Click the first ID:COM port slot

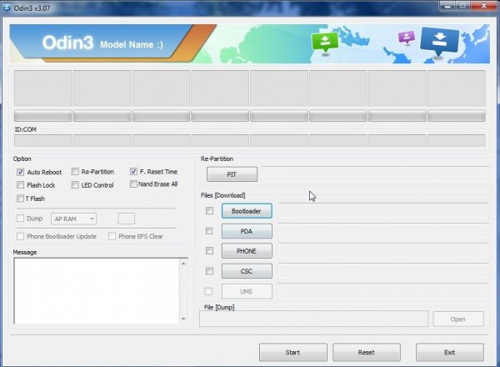coord(43,140)
